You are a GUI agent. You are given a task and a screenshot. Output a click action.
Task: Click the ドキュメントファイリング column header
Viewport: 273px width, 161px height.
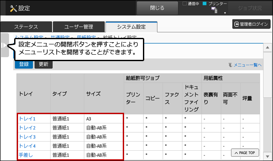[192, 98]
